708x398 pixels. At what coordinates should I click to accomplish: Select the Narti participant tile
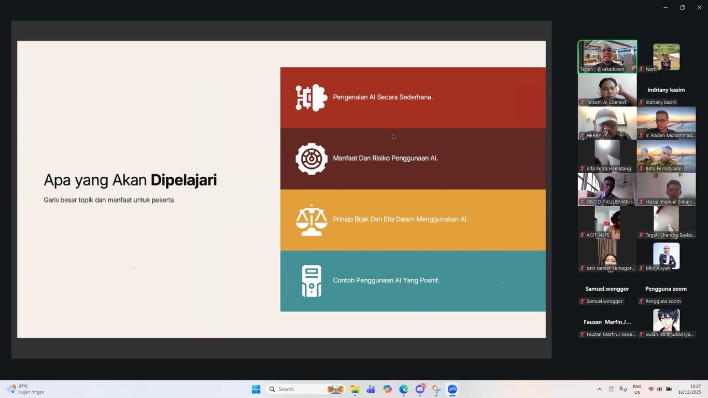pyautogui.click(x=666, y=57)
